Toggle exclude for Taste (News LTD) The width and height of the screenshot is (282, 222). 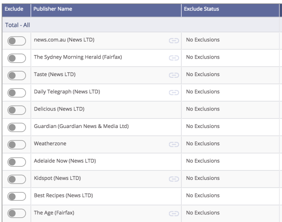point(17,75)
